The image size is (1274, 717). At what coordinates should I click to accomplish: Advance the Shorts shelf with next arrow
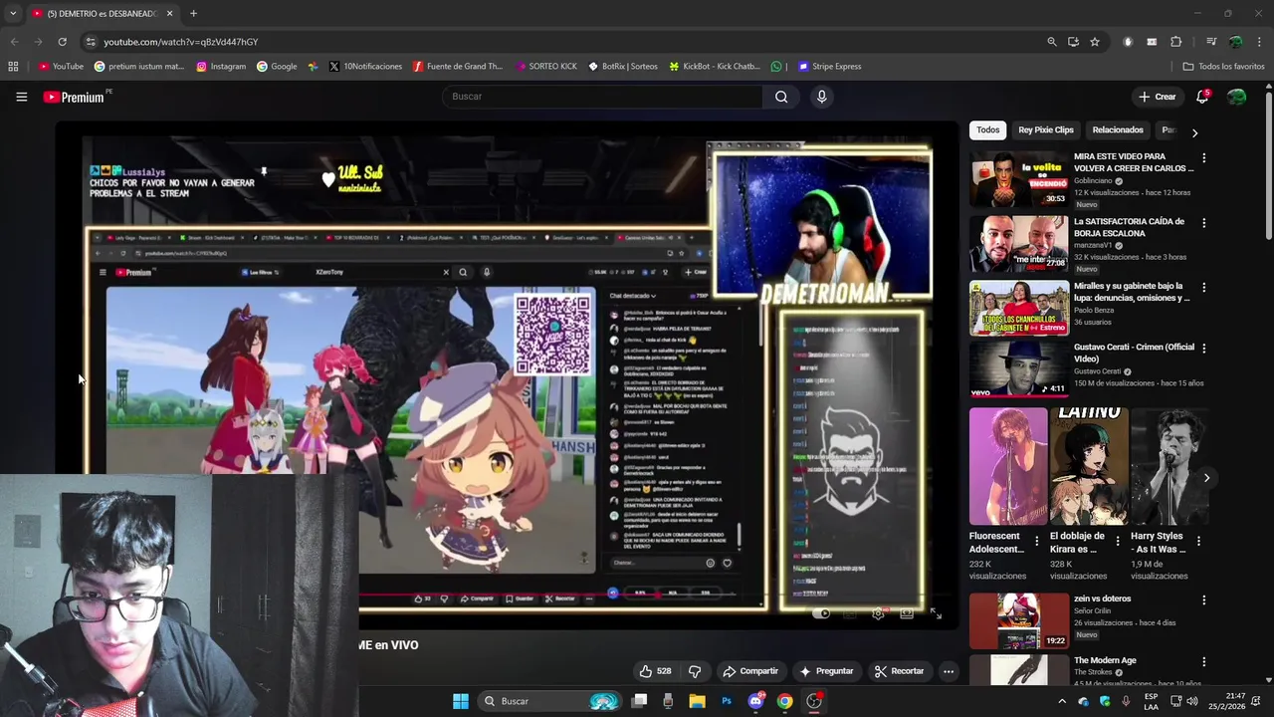pos(1206,478)
